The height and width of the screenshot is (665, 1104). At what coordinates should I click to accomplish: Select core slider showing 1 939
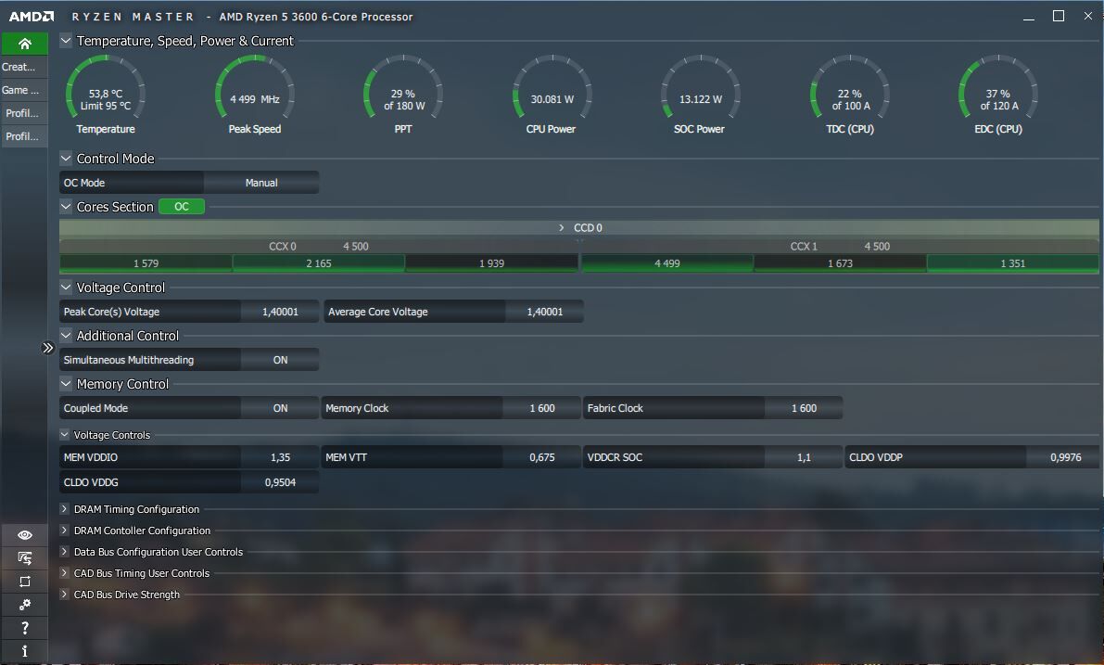[491, 263]
